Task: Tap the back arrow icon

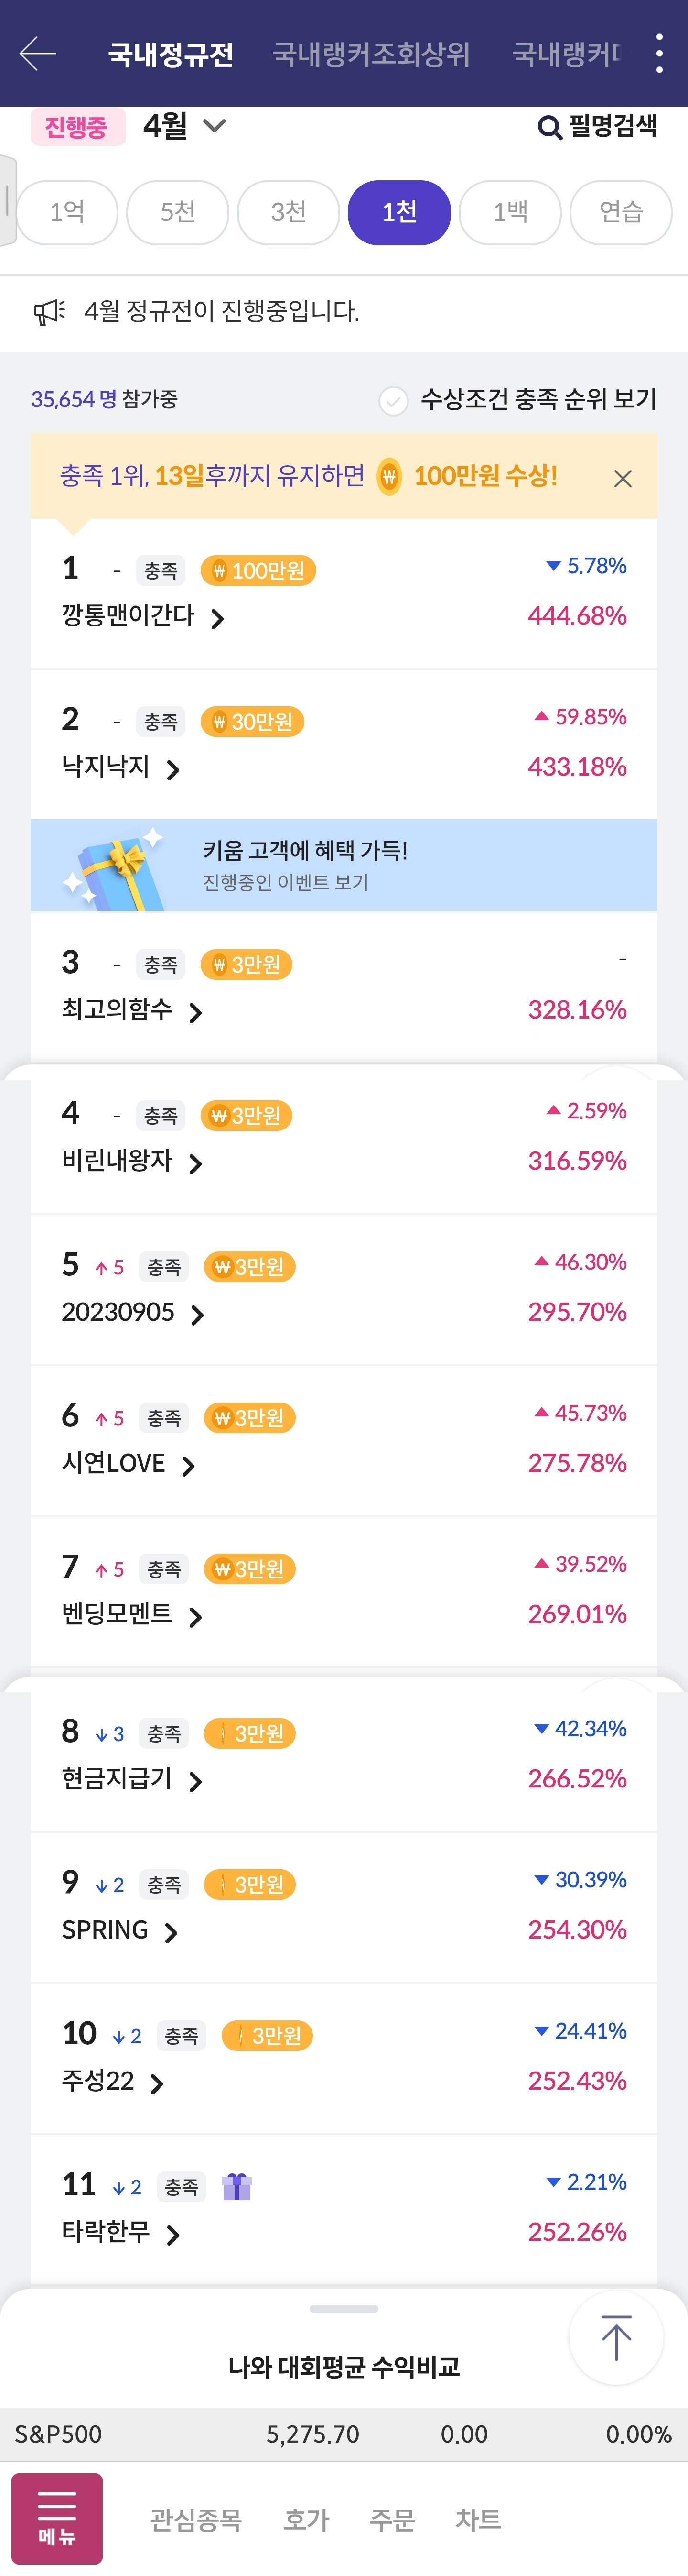Action: (x=38, y=53)
